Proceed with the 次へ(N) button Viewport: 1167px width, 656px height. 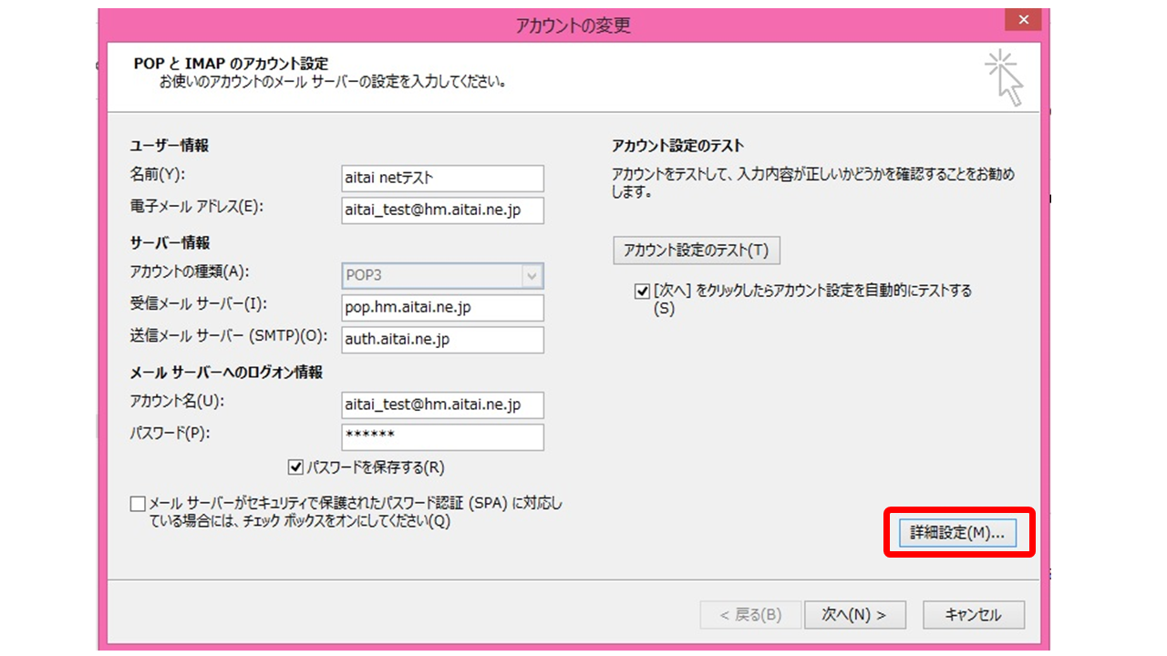click(854, 615)
